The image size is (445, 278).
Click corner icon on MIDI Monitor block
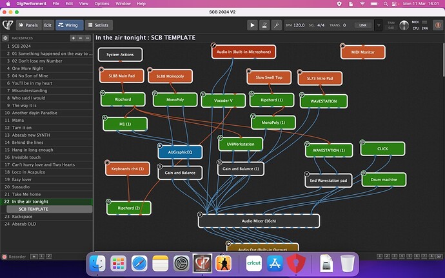[x=342, y=46]
